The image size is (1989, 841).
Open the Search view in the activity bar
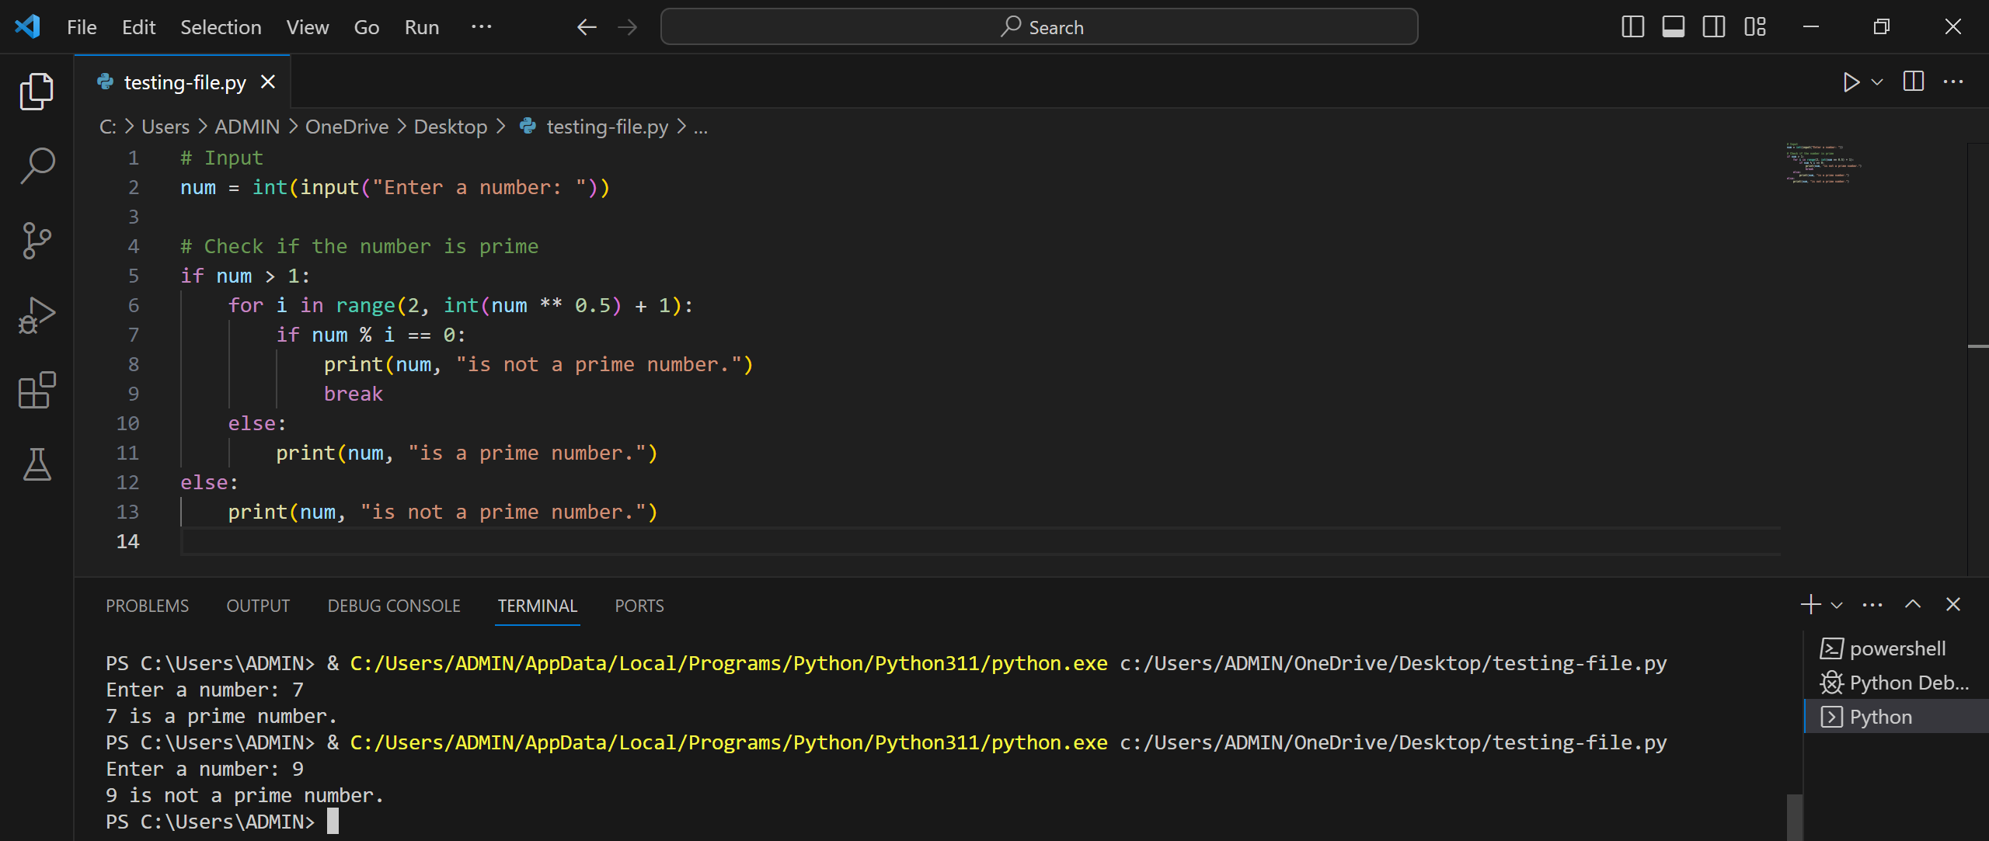coord(37,166)
